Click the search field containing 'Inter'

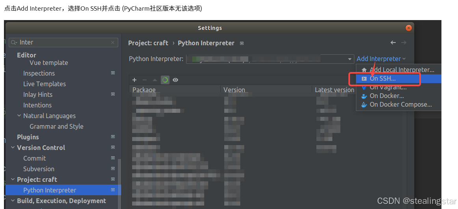tap(63, 43)
